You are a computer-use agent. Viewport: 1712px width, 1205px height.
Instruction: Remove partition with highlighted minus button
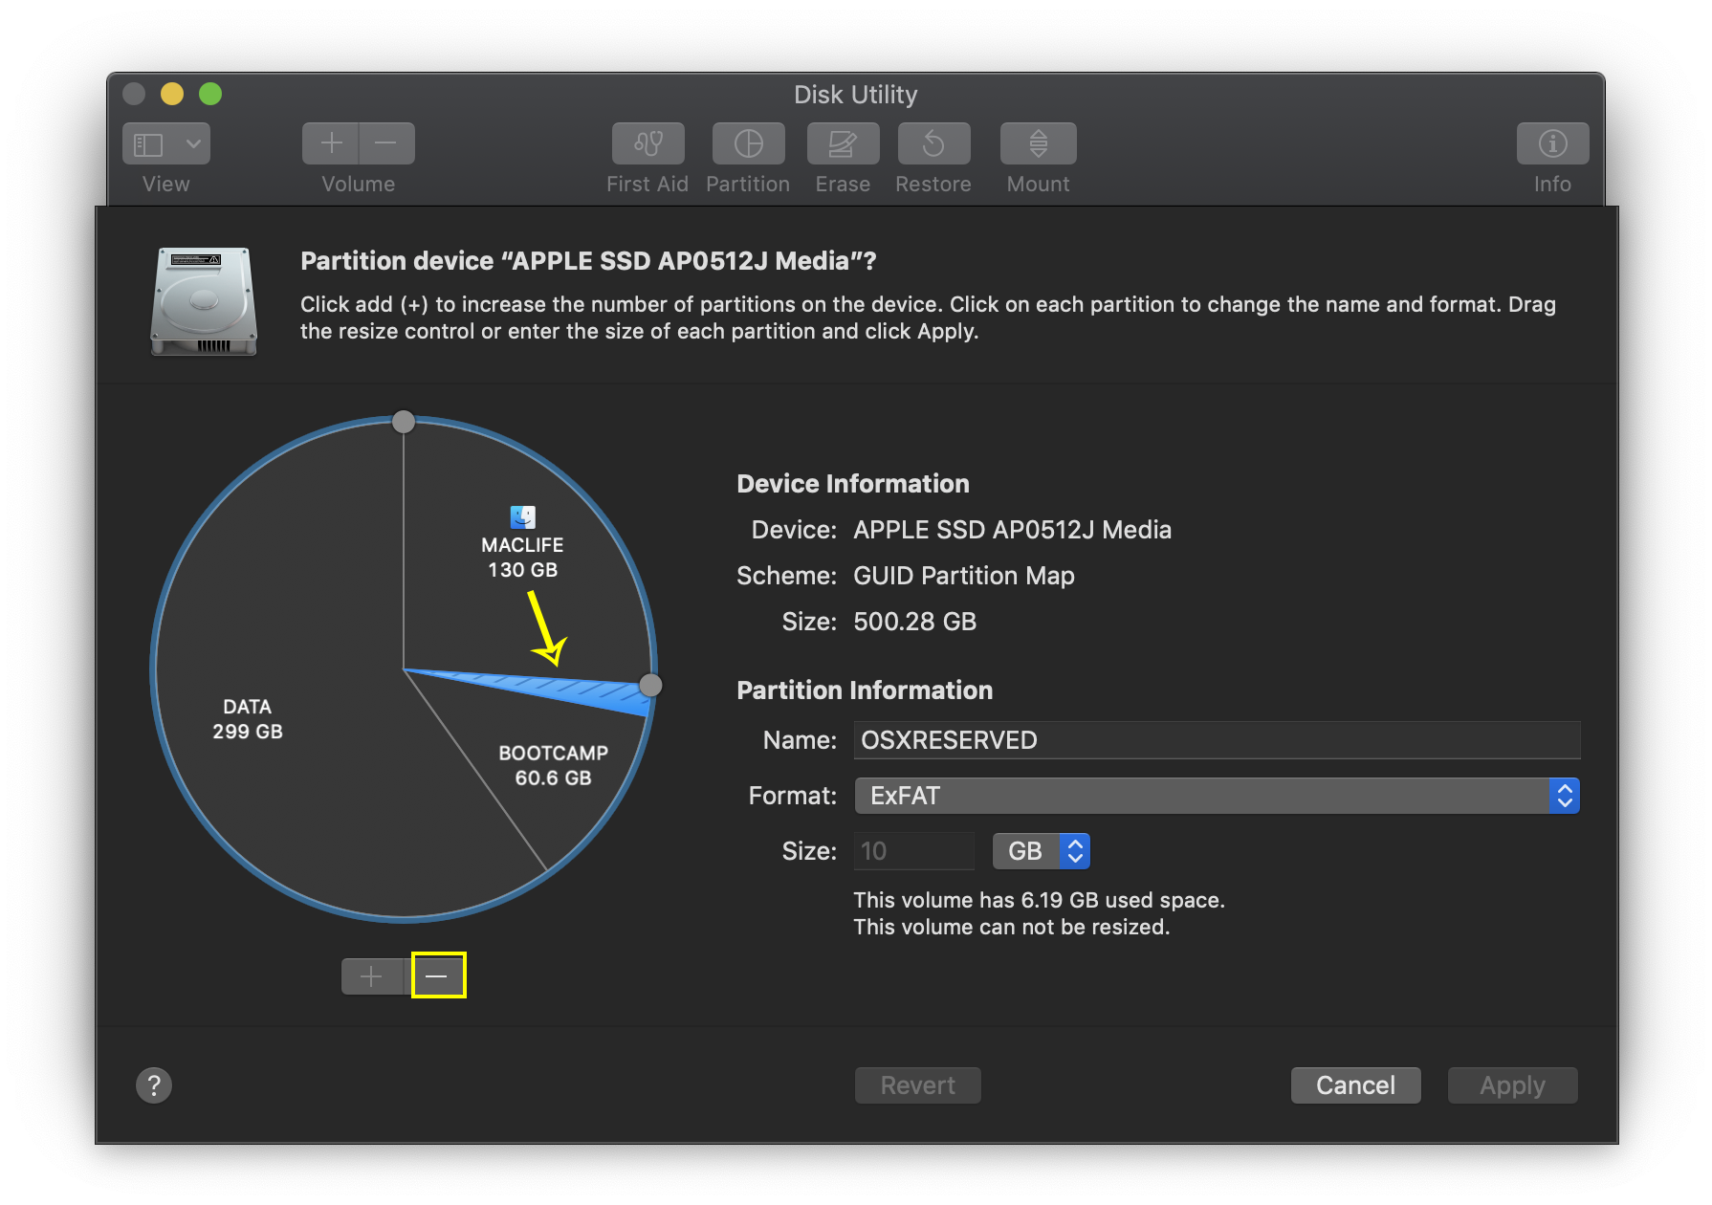438,975
